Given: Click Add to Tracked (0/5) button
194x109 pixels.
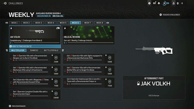Looking at the screenshot, I should 35,46.
